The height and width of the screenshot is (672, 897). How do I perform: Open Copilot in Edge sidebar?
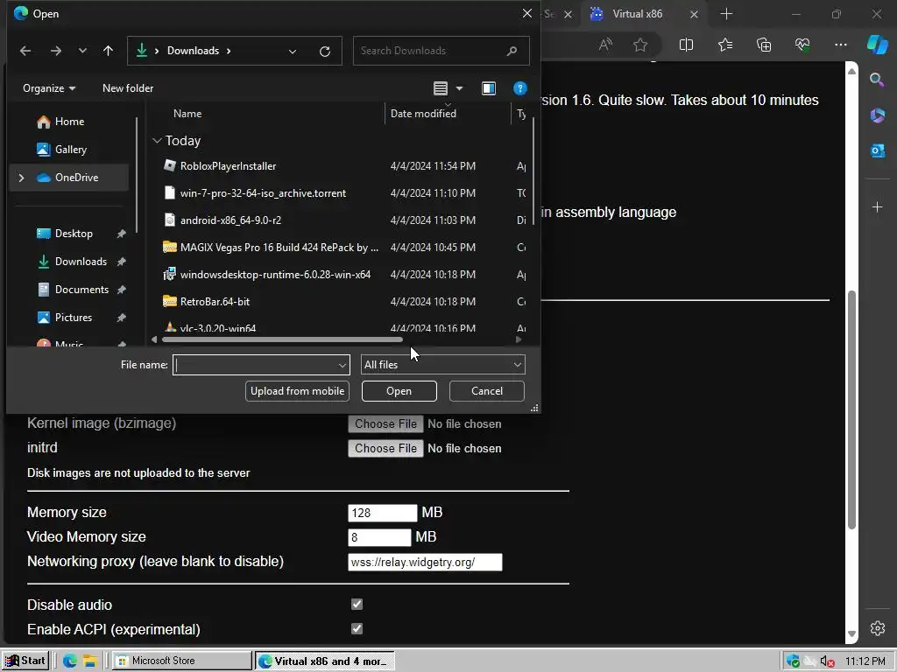(877, 45)
